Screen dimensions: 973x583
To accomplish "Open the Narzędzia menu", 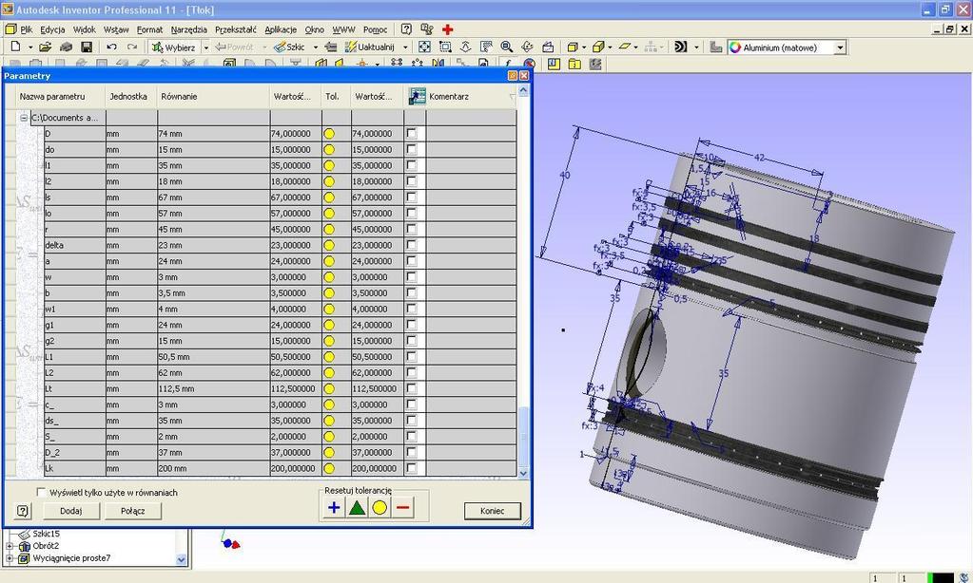I will (x=188, y=29).
